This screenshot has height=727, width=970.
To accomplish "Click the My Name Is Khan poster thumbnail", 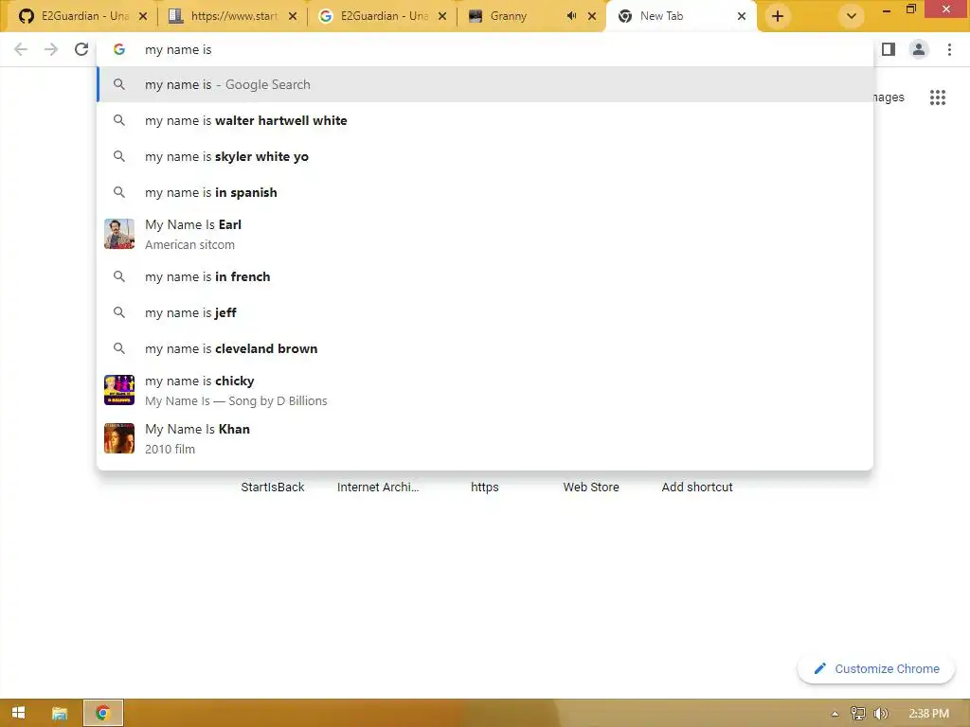I will 118,437.
